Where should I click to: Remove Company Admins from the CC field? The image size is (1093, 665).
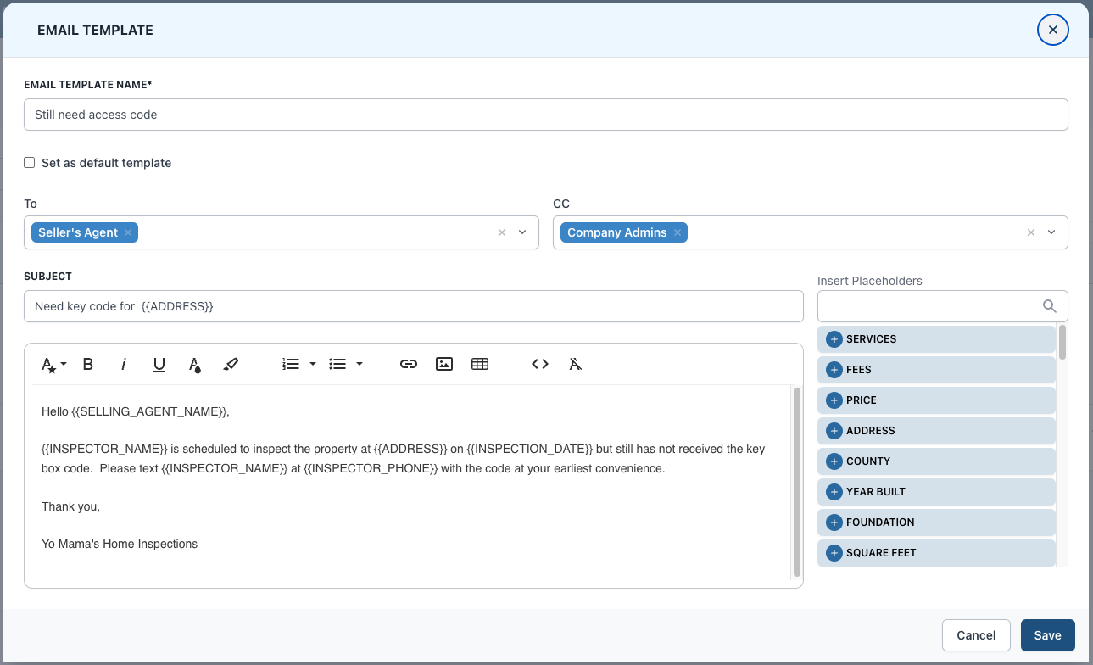coord(677,232)
